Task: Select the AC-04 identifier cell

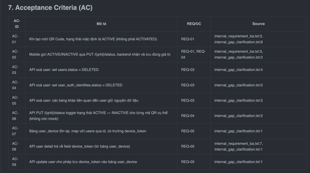Action: (16, 85)
